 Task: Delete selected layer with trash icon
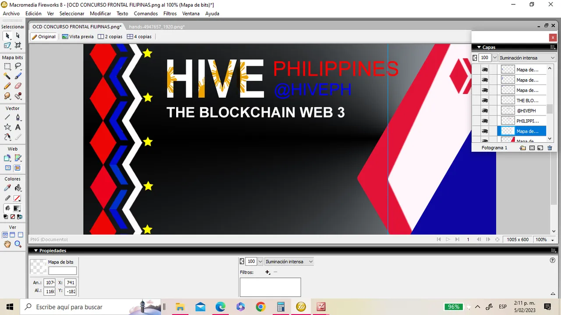pos(550,148)
